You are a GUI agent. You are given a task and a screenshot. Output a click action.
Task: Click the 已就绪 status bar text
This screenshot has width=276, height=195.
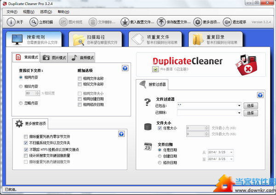click(11, 189)
